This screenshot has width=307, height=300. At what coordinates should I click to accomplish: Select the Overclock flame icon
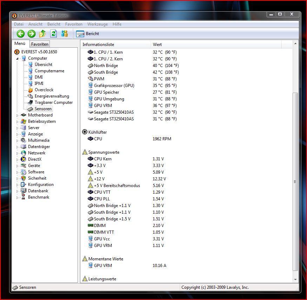[x=30, y=90]
